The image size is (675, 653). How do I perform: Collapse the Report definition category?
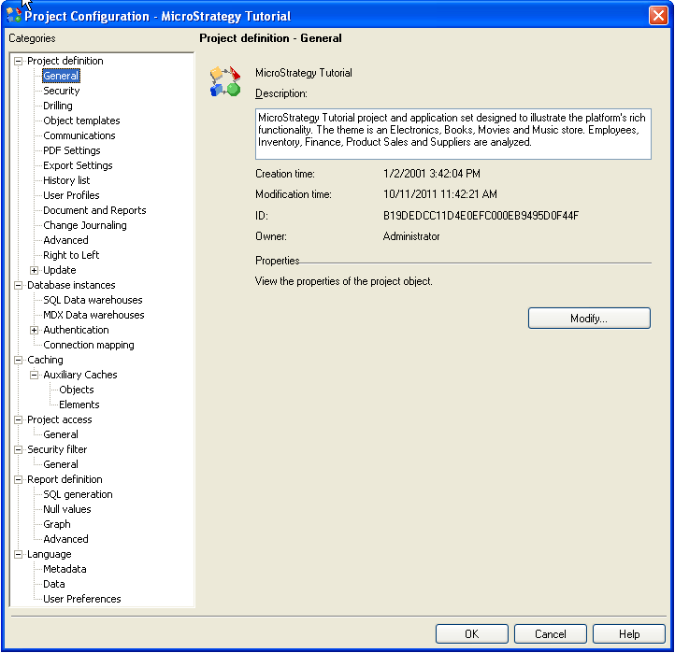[x=18, y=479]
